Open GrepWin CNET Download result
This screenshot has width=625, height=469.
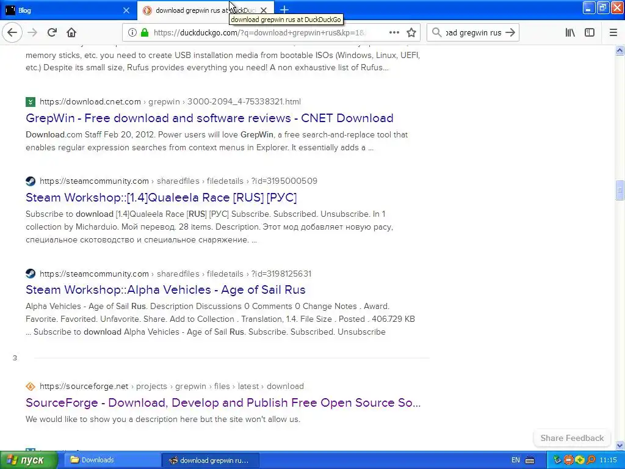point(209,118)
